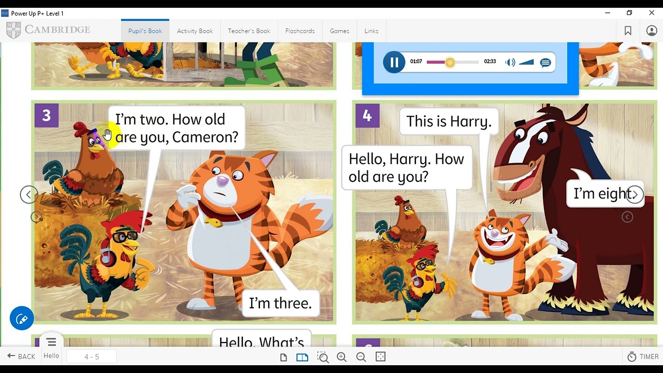Minimize the Power Up P+ window
The width and height of the screenshot is (663, 373).
coord(607,13)
